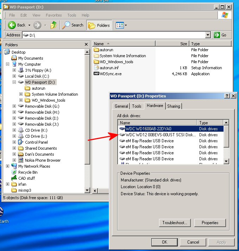Go up one folder level icon
Screen dimensions: 239x251
pos(54,25)
